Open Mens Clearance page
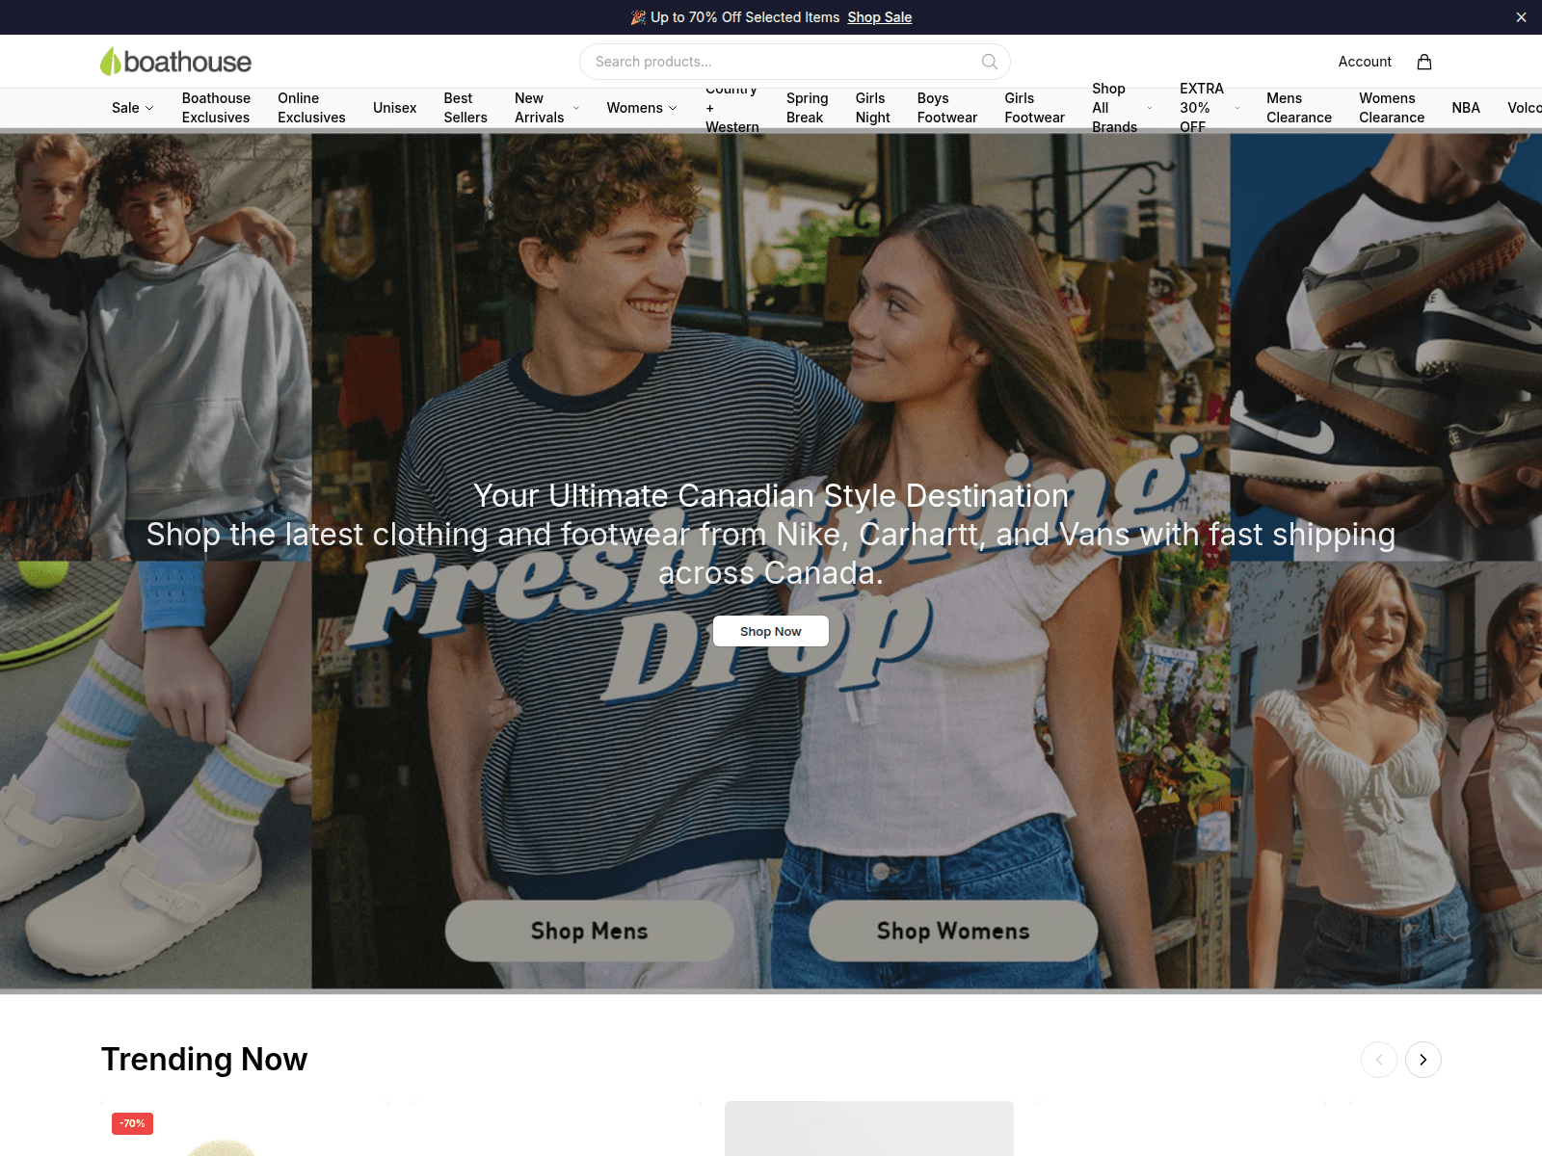Image resolution: width=1542 pixels, height=1156 pixels. tap(1299, 108)
